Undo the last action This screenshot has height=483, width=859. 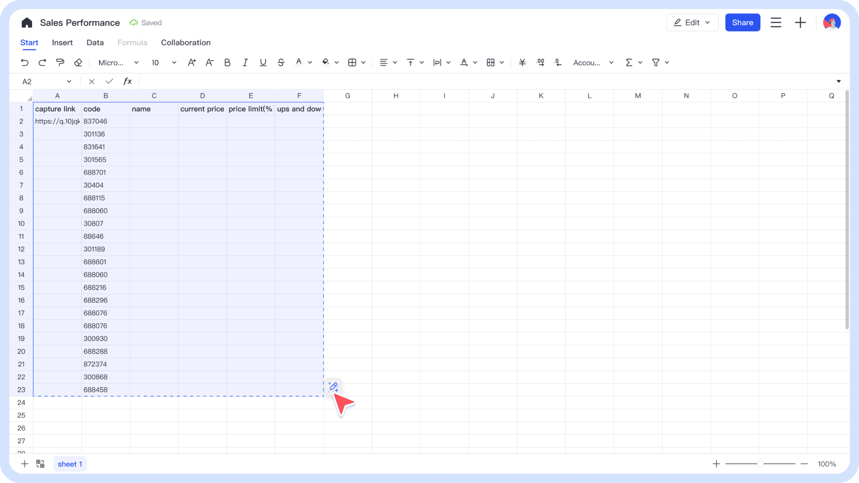(25, 62)
